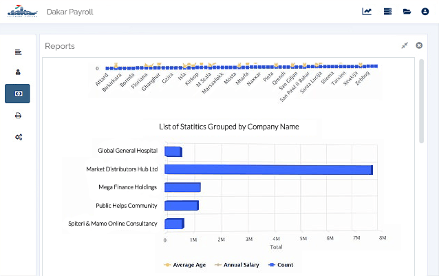
Task: Open the user account profile icon
Action: 425,12
